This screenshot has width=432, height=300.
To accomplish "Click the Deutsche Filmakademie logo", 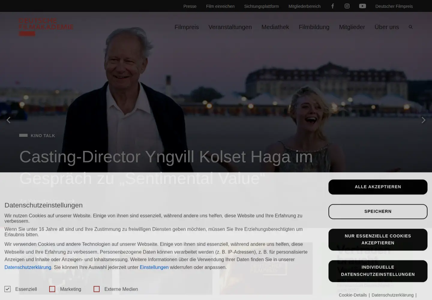I will click(46, 27).
